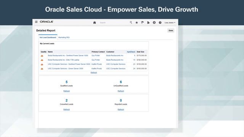Viewport: 244px width, 137px height.
Task: Expand the Lisa Jones user menu
Action: coord(170,23)
